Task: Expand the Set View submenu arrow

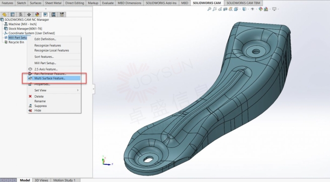Action: 78,90
